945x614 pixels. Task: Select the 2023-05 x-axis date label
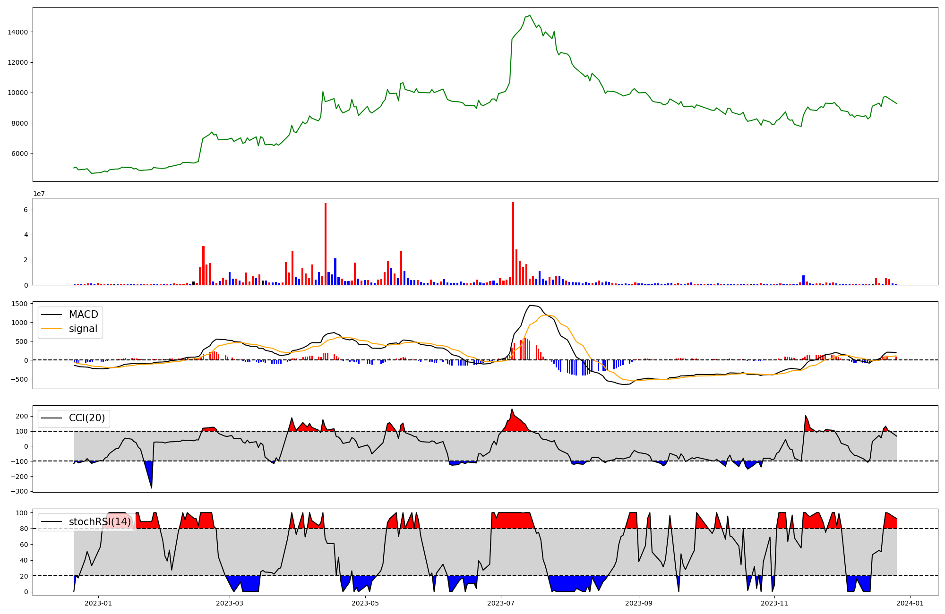[365, 603]
